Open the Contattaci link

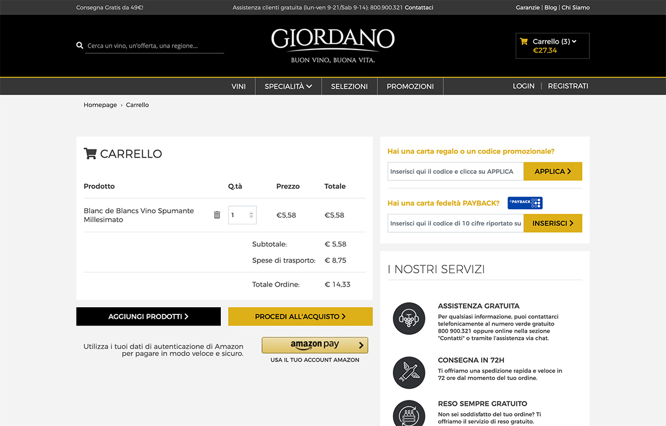[x=419, y=8]
